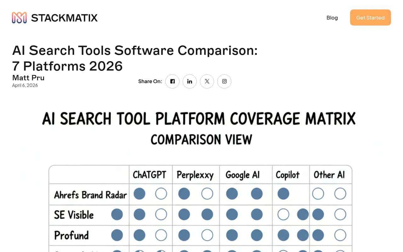Toggle the empty Copilot circle for SE Visible

coord(283,215)
